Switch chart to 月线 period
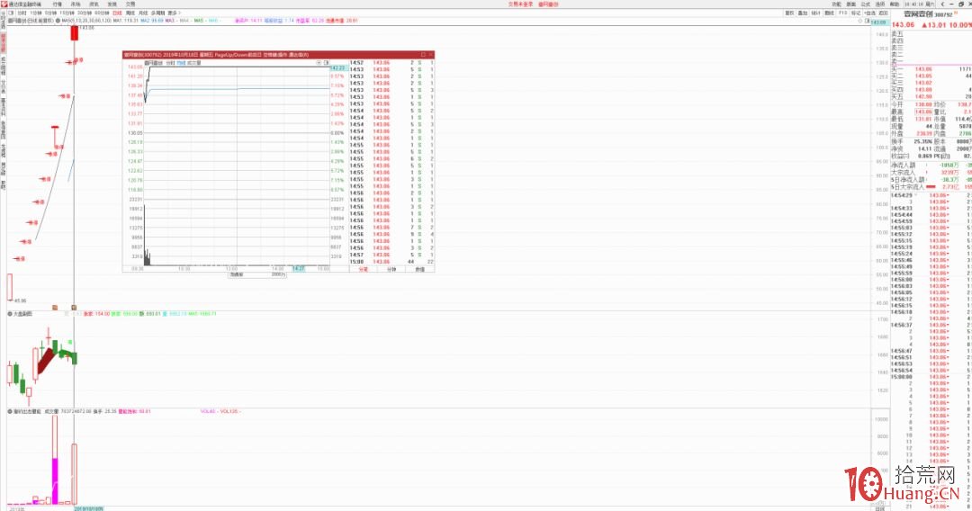The image size is (972, 511). (x=143, y=13)
